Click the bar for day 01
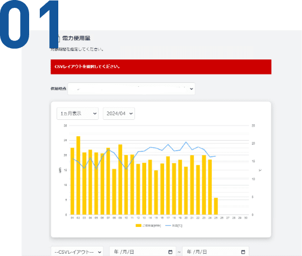The height and width of the screenshot is (256, 302). tap(72, 181)
